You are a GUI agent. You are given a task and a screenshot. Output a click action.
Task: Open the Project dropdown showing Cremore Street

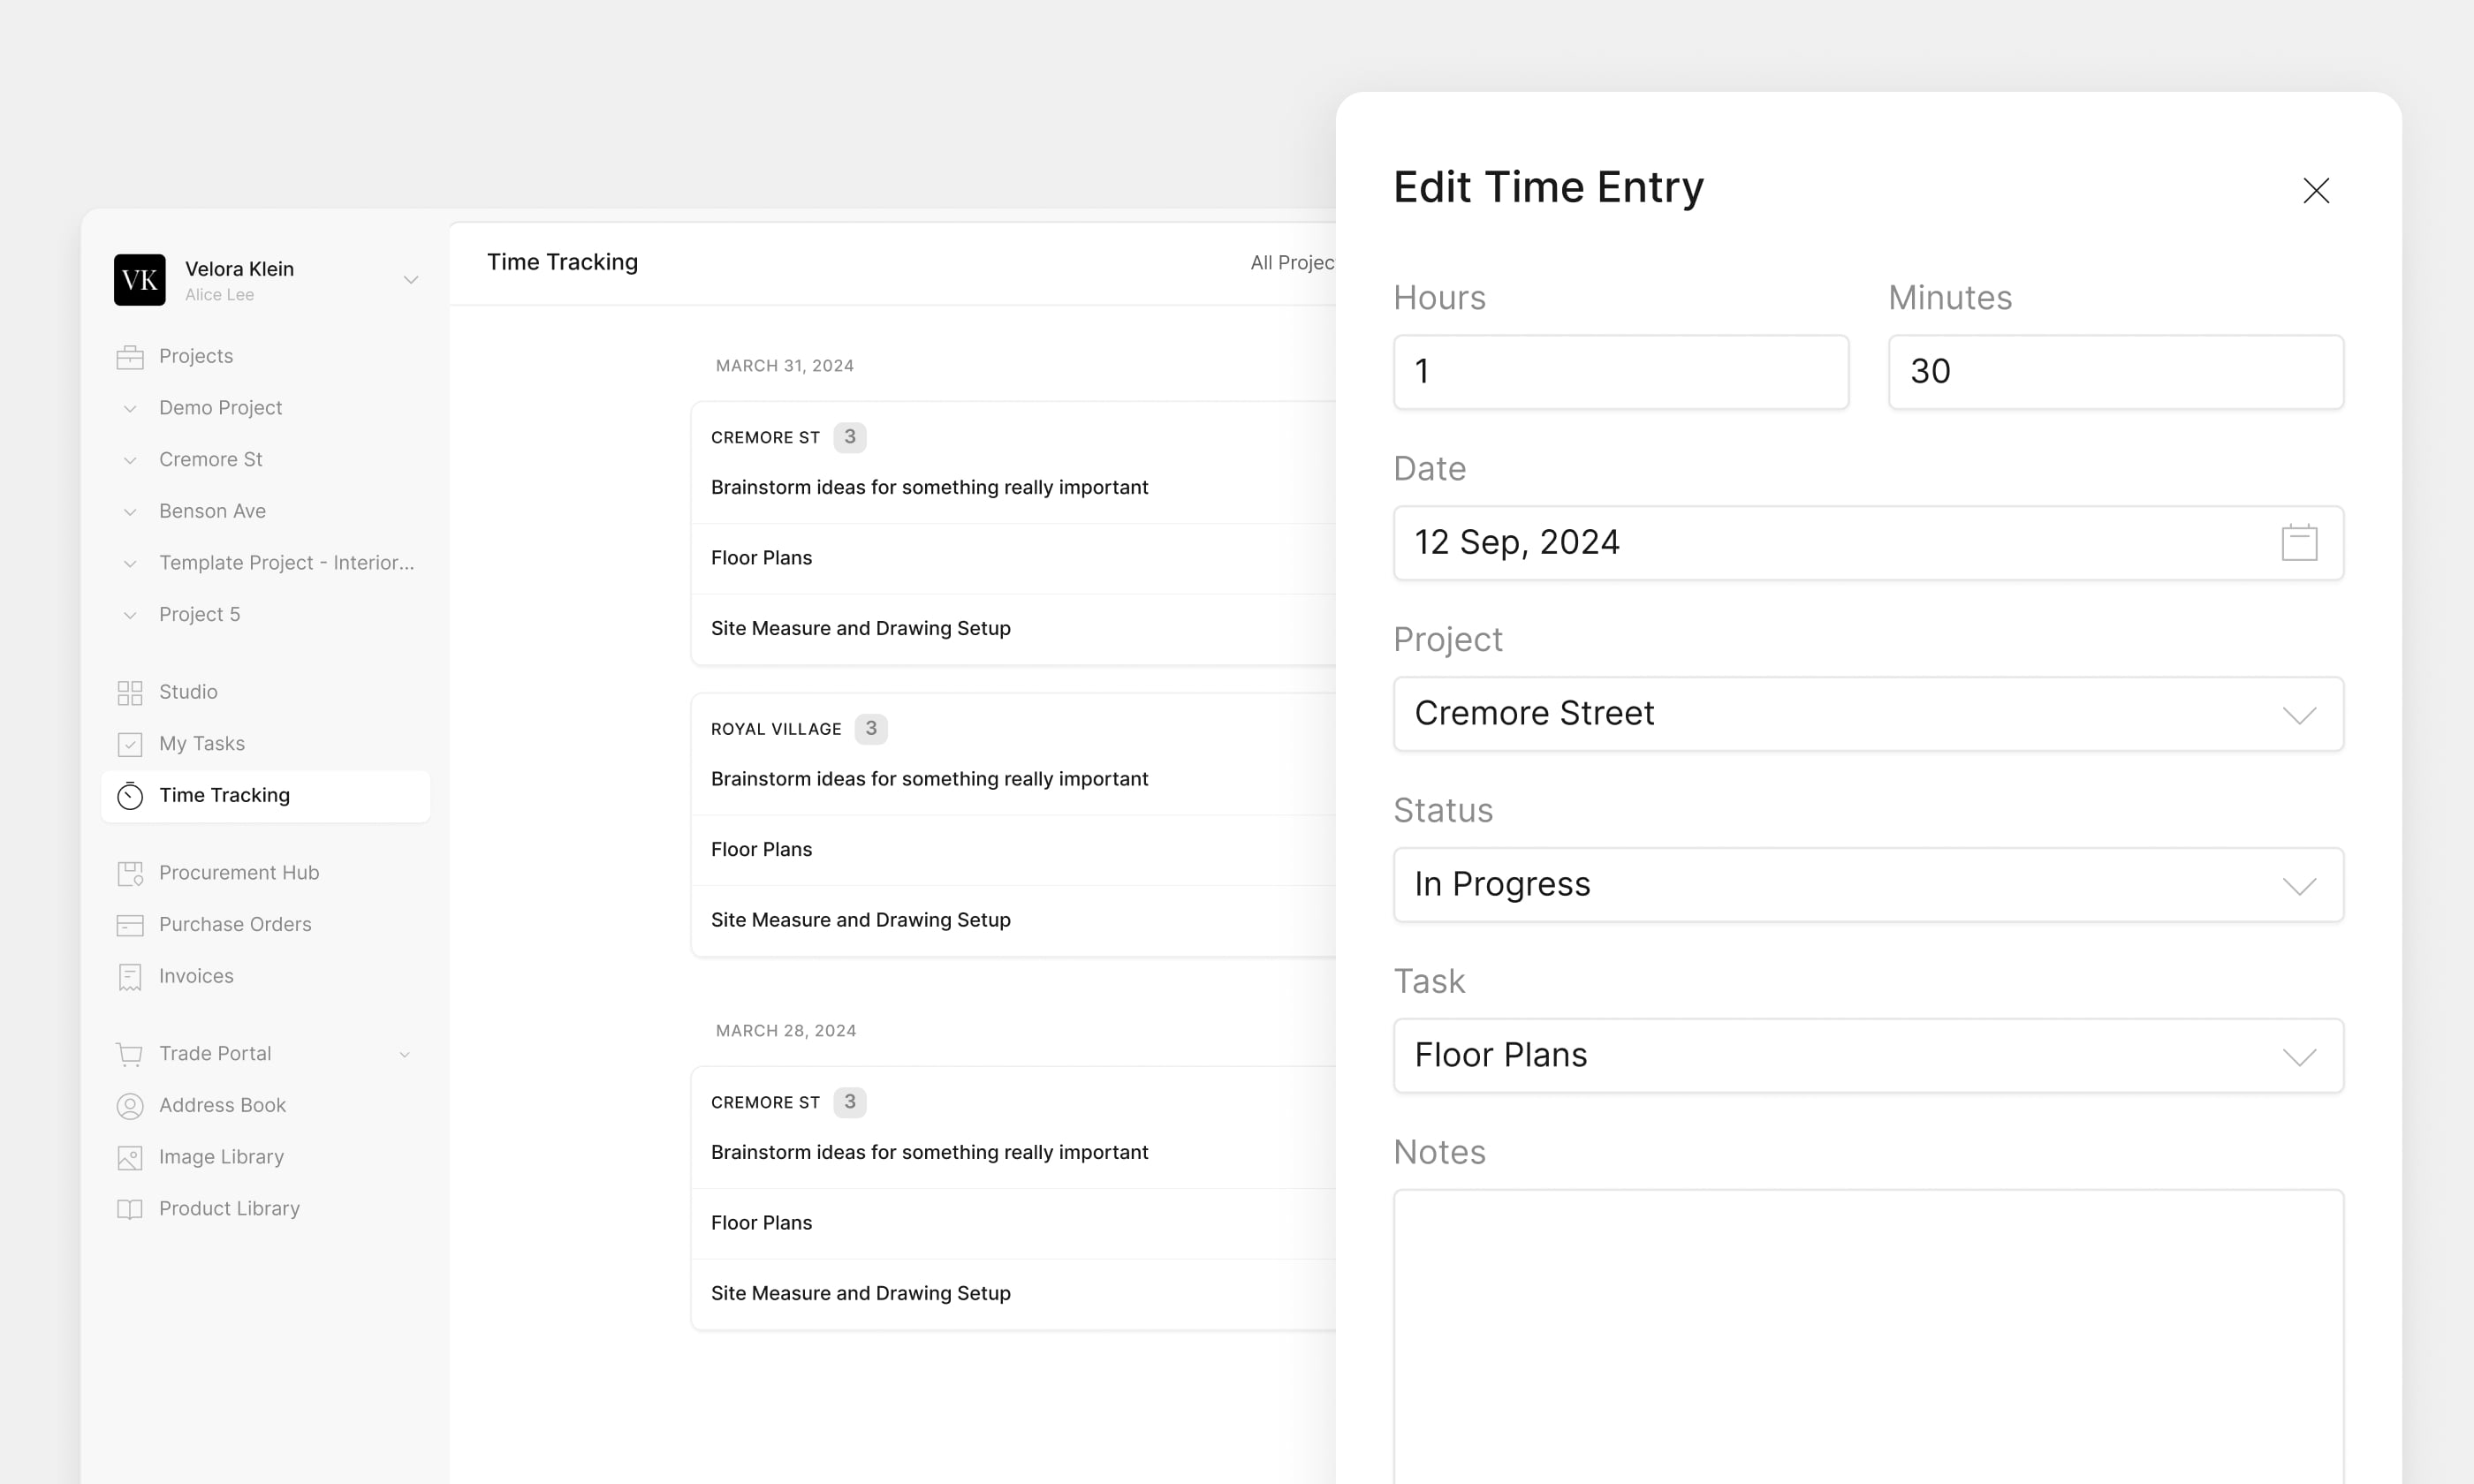1868,714
